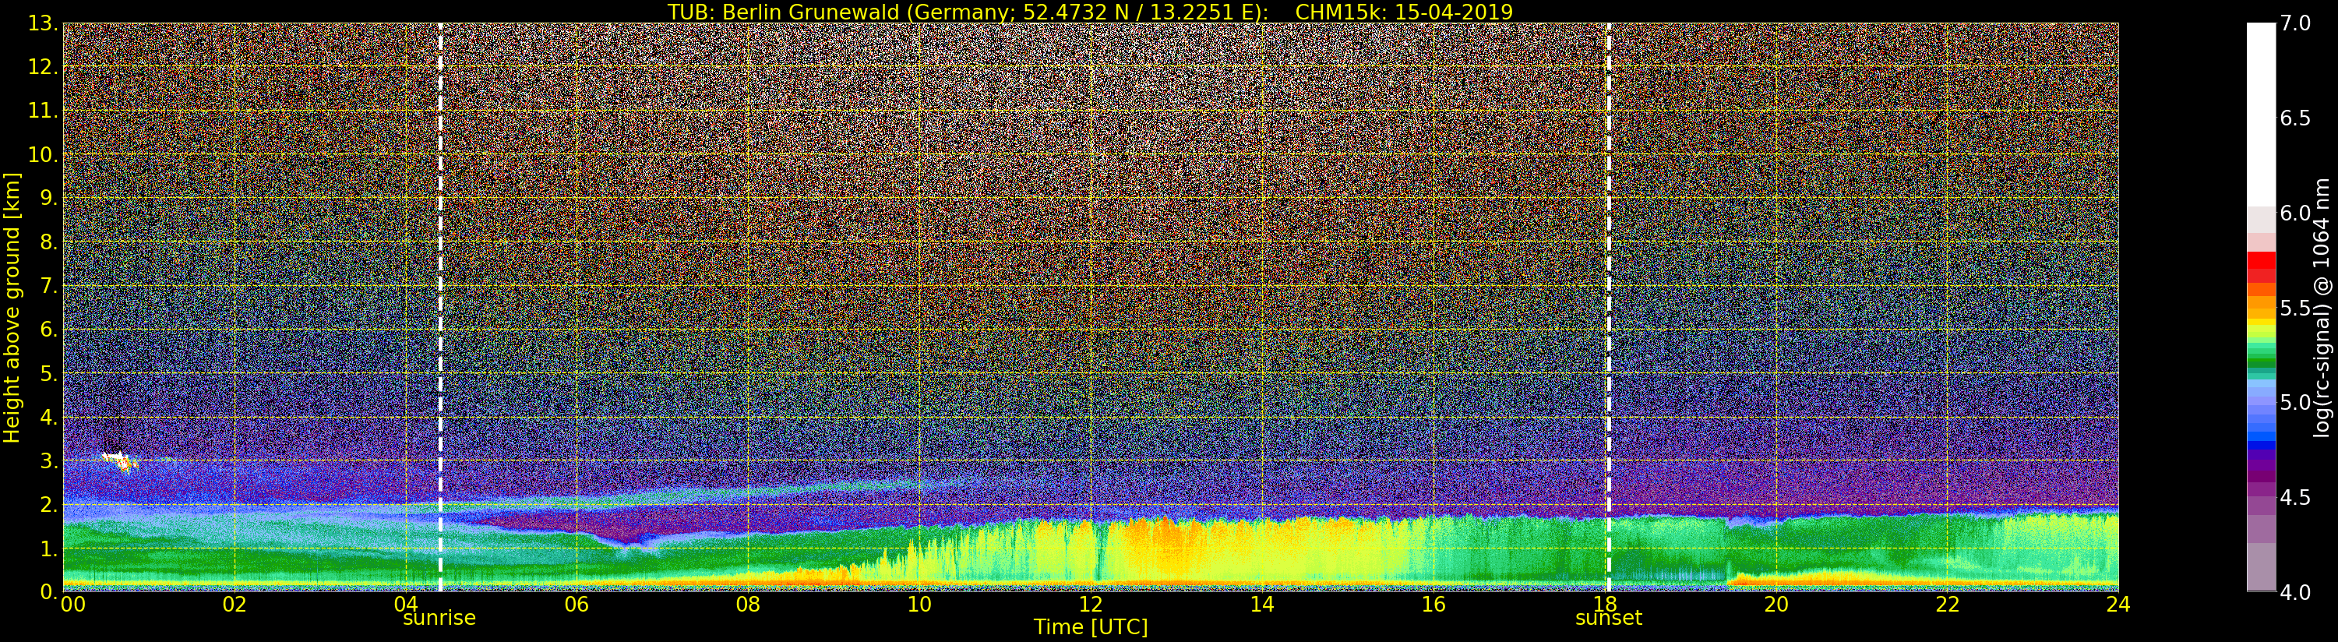The image size is (2338, 642).
Task: Click the "3." height axis tick label
Action: (x=48, y=460)
